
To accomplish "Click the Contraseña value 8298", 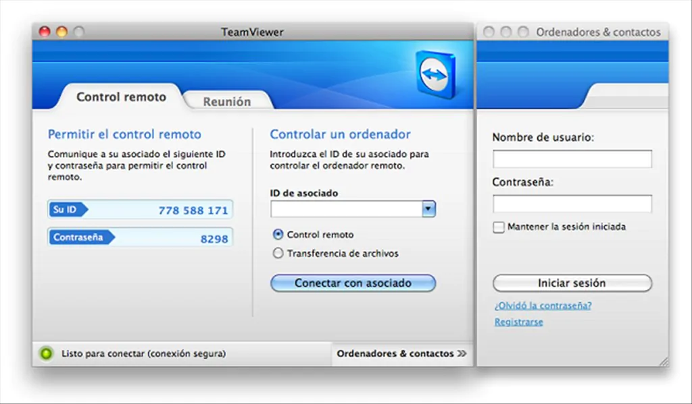I will point(214,239).
